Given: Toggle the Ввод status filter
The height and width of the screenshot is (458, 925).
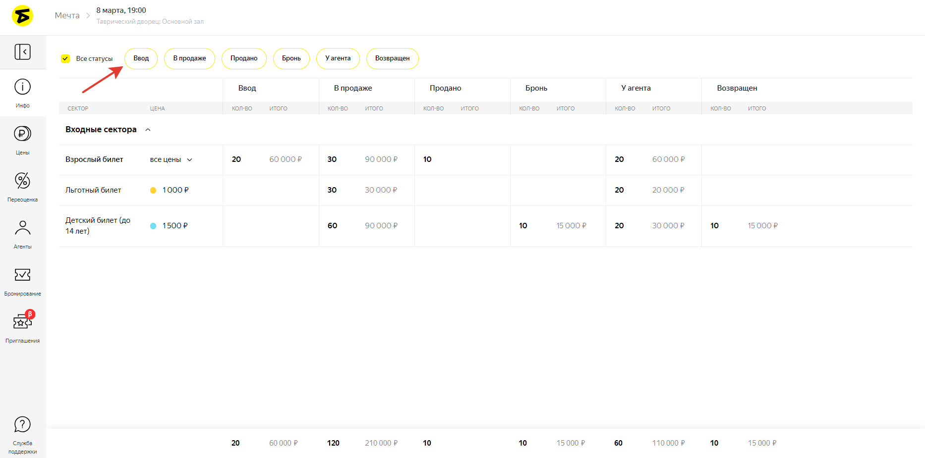Looking at the screenshot, I should 141,58.
